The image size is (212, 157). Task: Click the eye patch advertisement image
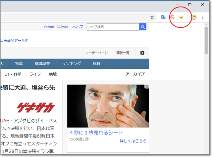coord(108,106)
